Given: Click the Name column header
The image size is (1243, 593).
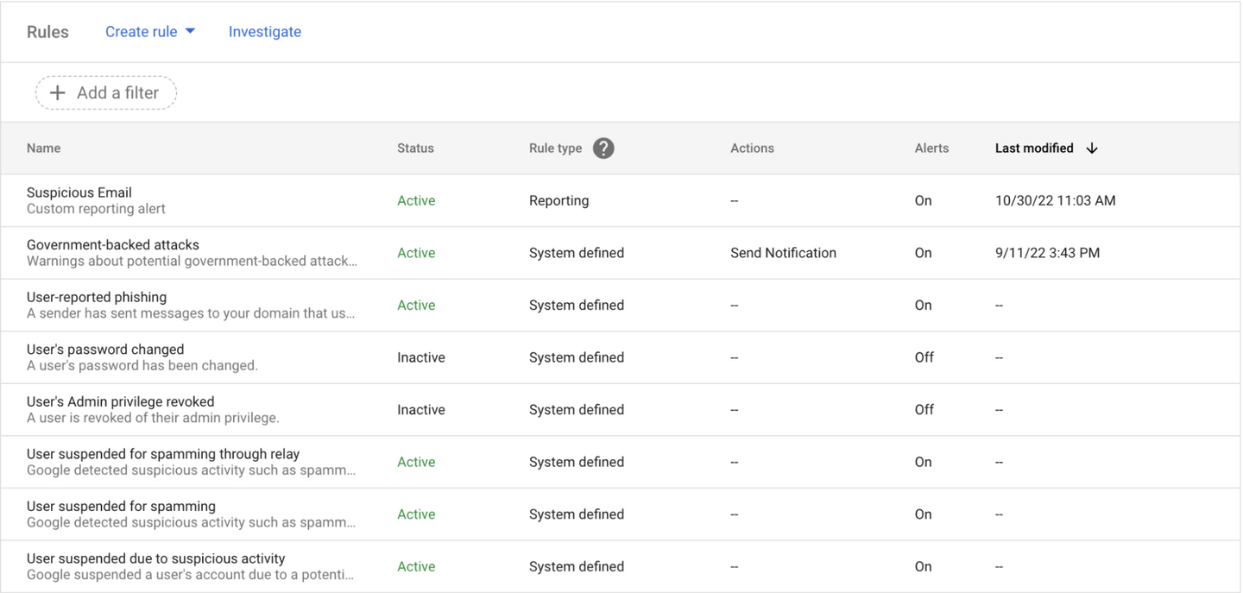Looking at the screenshot, I should click(x=43, y=148).
